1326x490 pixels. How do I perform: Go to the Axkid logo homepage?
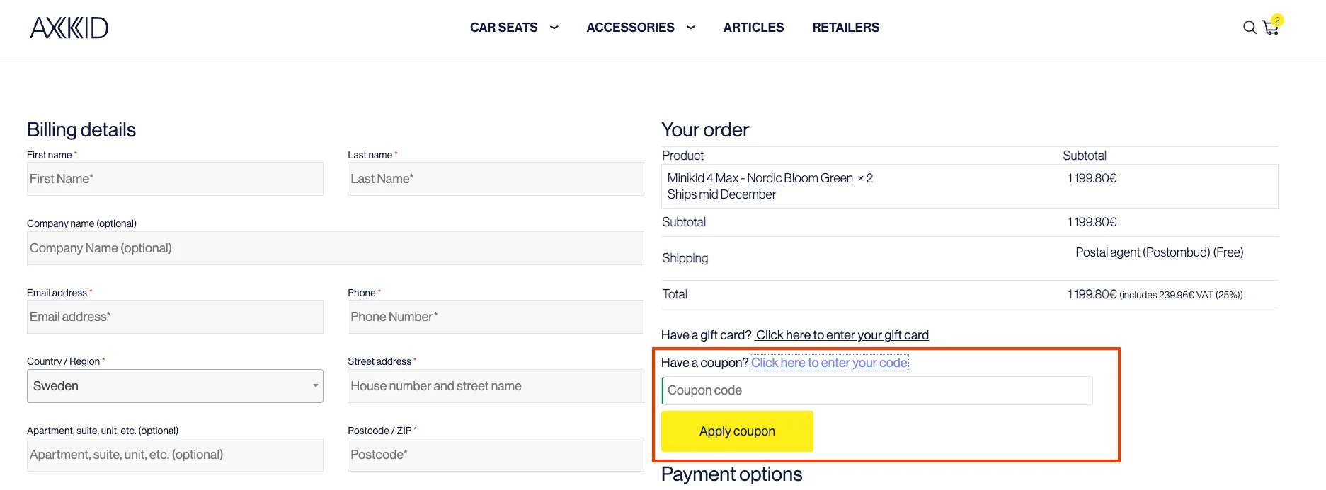click(69, 28)
